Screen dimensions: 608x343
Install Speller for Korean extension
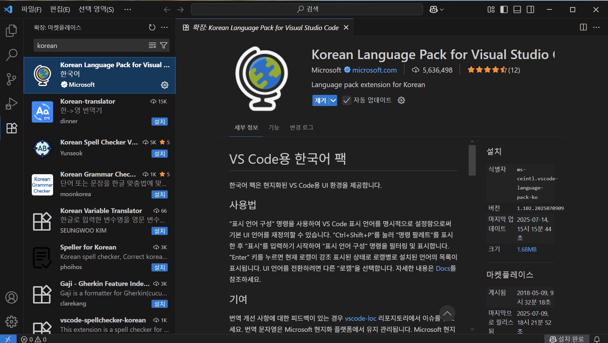[160, 267]
